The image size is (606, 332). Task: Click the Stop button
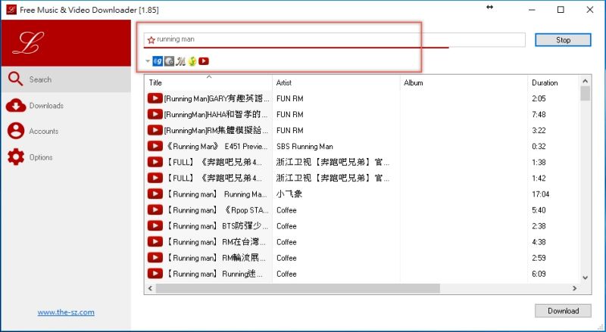563,40
